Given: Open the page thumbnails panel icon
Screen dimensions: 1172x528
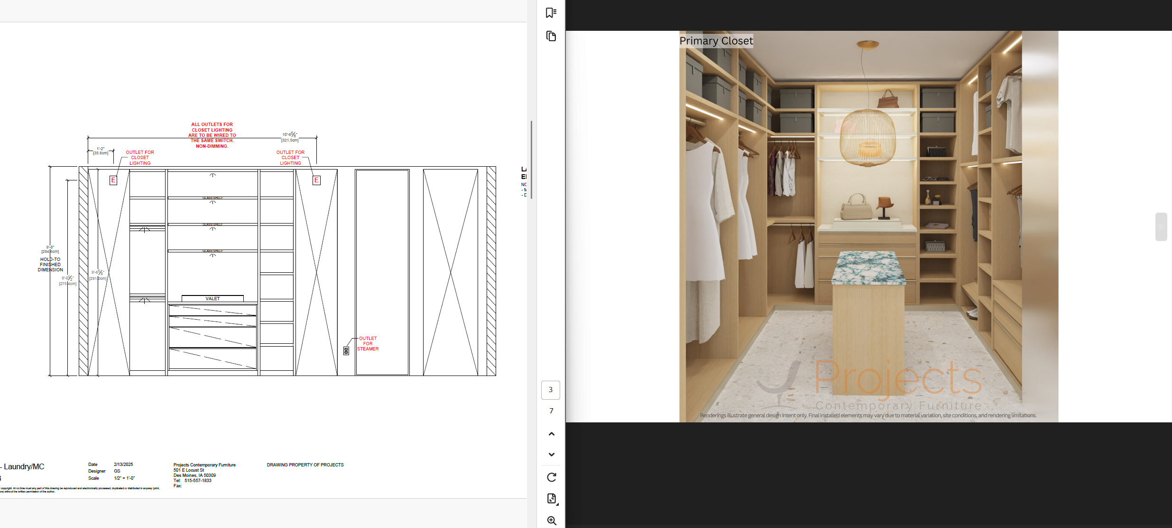Looking at the screenshot, I should pos(551,36).
